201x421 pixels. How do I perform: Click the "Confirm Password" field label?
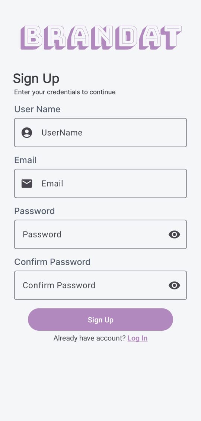click(x=52, y=262)
